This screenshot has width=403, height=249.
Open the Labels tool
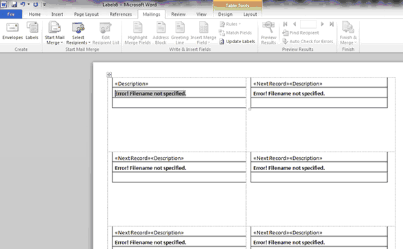[x=32, y=31]
